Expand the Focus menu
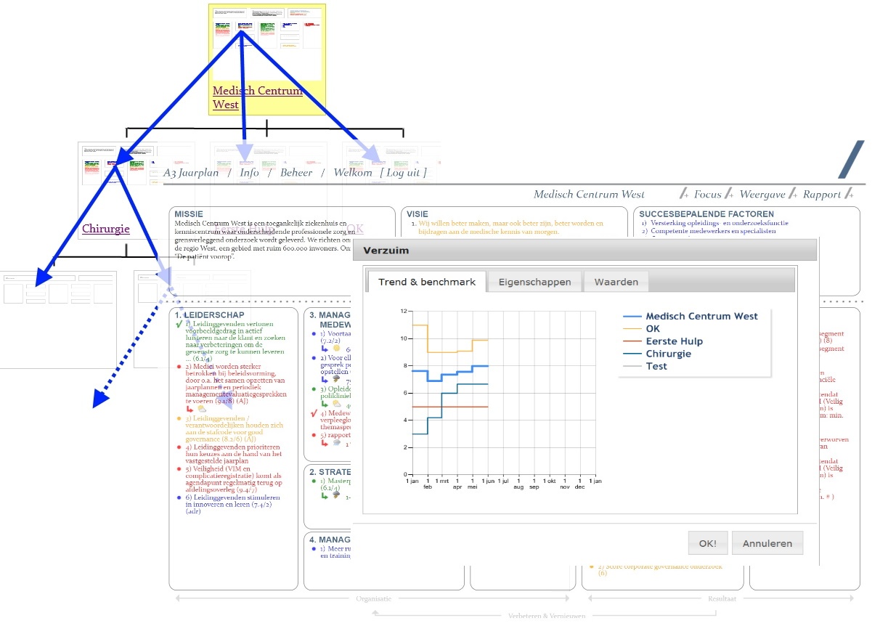The height and width of the screenshot is (634, 880). pos(707,195)
